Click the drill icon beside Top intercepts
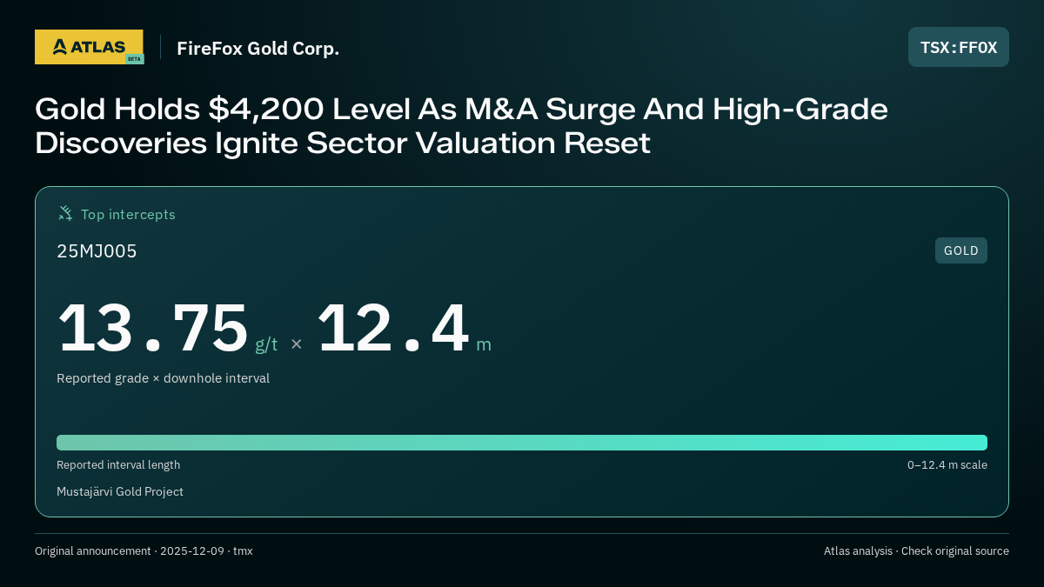The height and width of the screenshot is (587, 1044). point(65,214)
